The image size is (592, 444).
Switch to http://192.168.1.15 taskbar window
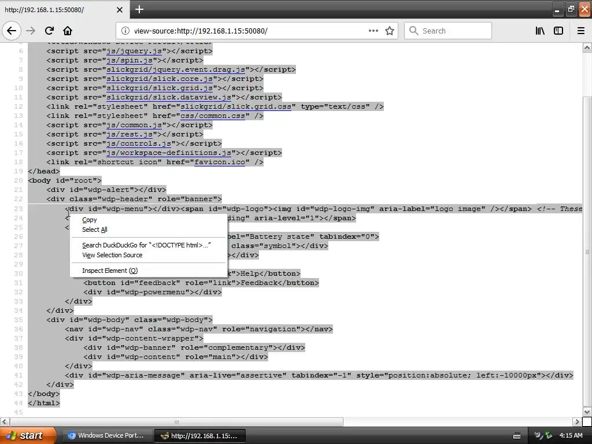[200, 435]
